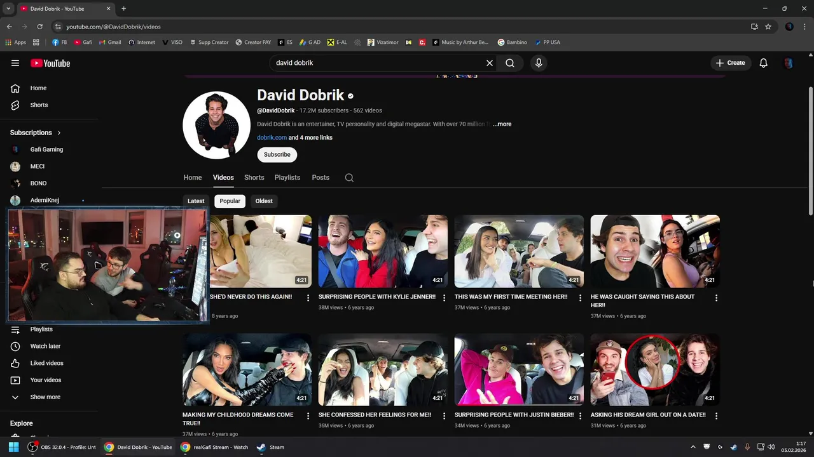Open options for He Was Caught Saying This
The image size is (814, 457).
tap(716, 298)
